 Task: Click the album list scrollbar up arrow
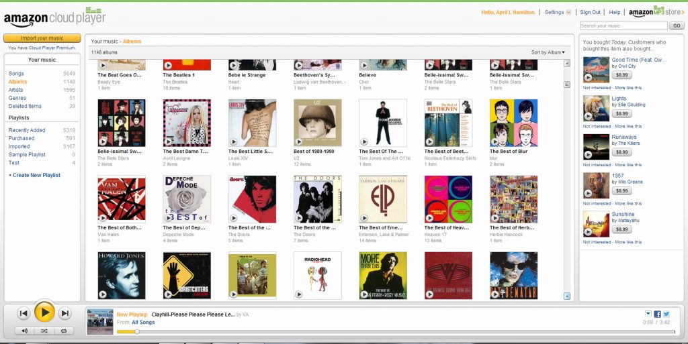[x=567, y=64]
